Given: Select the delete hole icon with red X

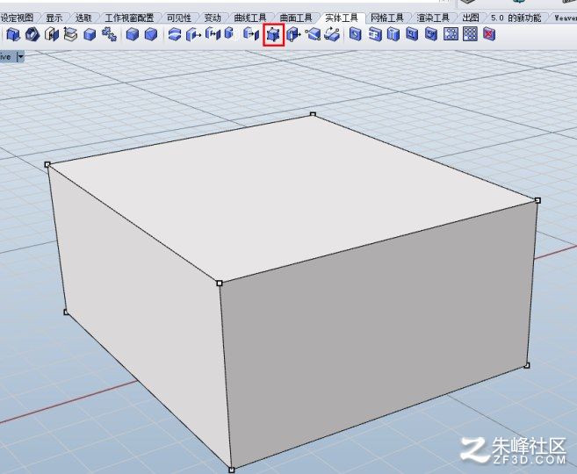Looking at the screenshot, I should tap(489, 34).
